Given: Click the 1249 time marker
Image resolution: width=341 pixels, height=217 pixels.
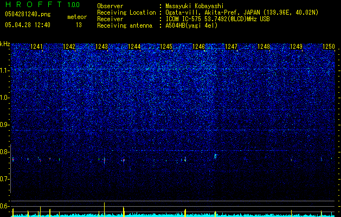Looking at the screenshot, I should coord(296,47).
